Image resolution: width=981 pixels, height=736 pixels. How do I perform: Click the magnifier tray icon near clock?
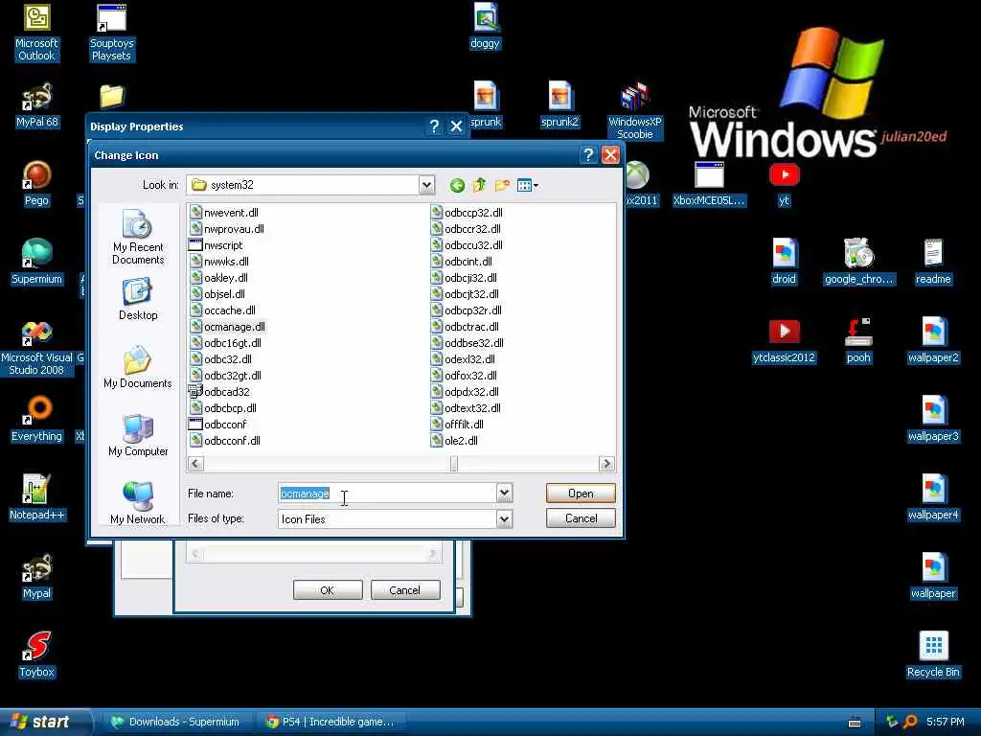coord(910,722)
